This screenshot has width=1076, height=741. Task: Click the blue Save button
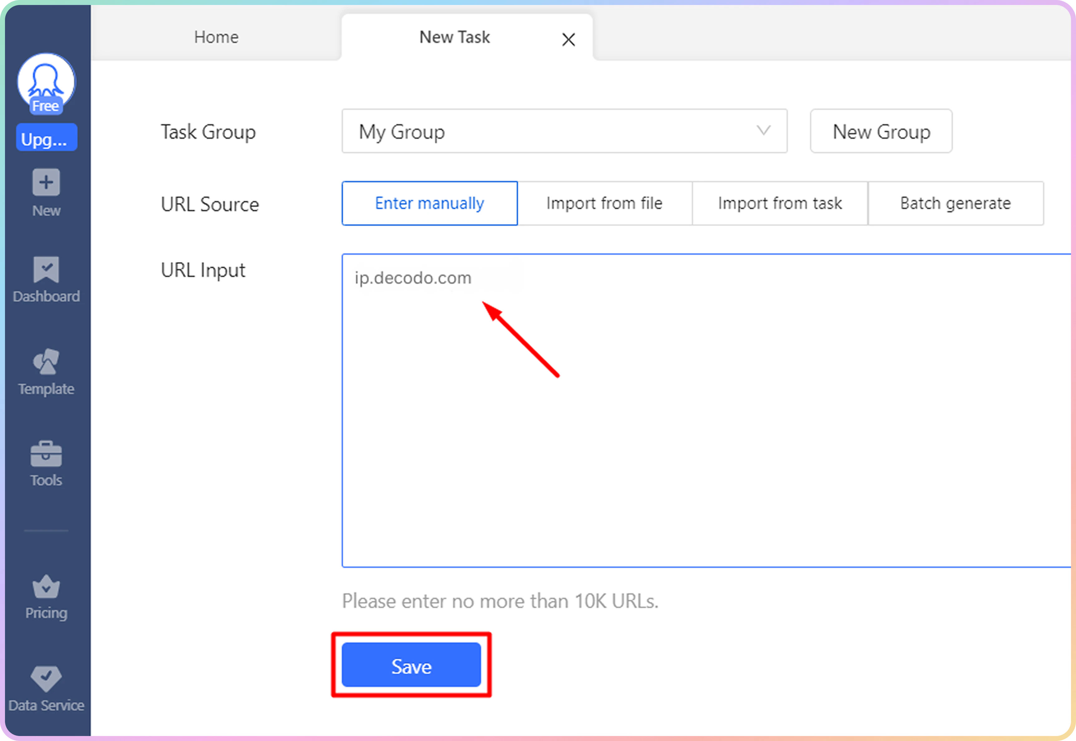[x=411, y=664]
